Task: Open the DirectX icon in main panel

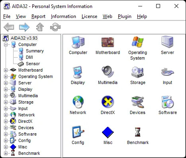Action: pos(108,102)
